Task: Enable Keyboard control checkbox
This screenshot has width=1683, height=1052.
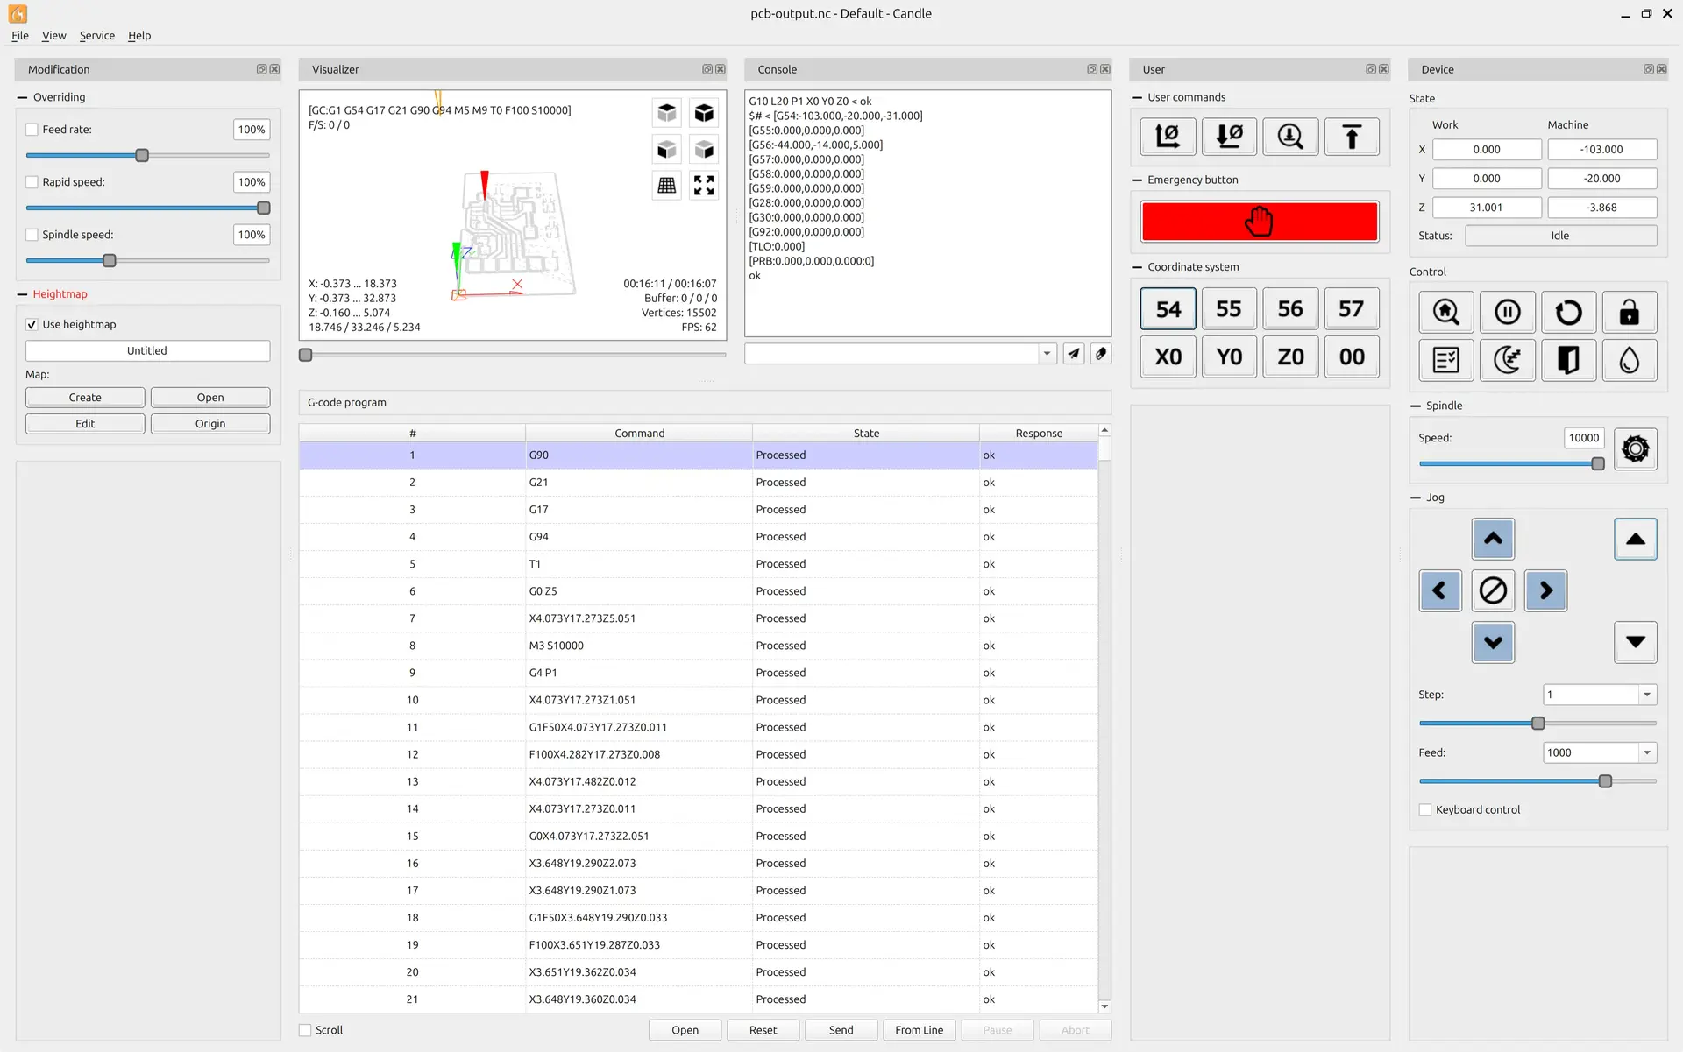Action: click(x=1425, y=809)
